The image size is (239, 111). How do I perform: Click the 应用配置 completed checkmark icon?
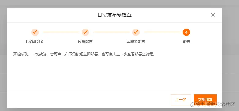coord(85,32)
